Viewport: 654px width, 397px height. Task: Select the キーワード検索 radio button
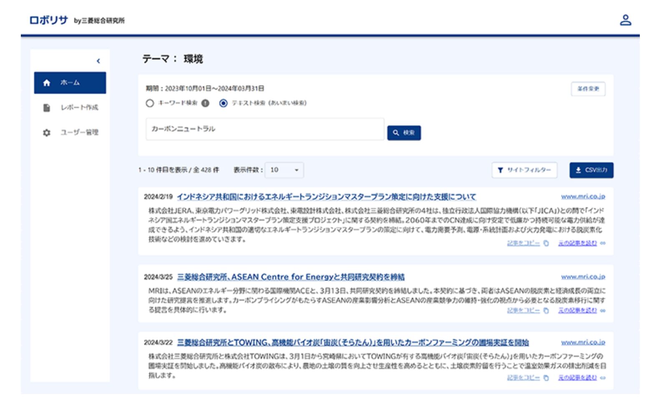(x=150, y=103)
